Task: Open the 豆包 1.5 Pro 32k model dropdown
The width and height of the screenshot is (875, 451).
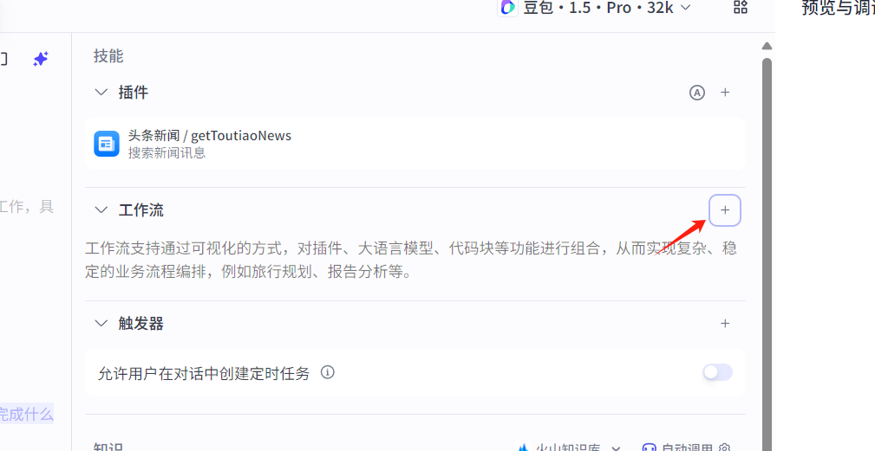Action: click(596, 8)
